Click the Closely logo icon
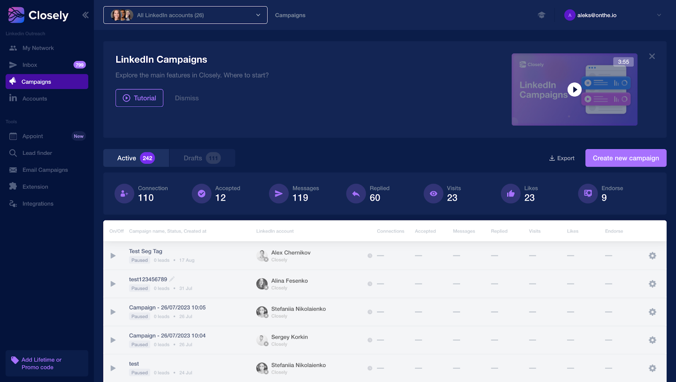 (16, 15)
